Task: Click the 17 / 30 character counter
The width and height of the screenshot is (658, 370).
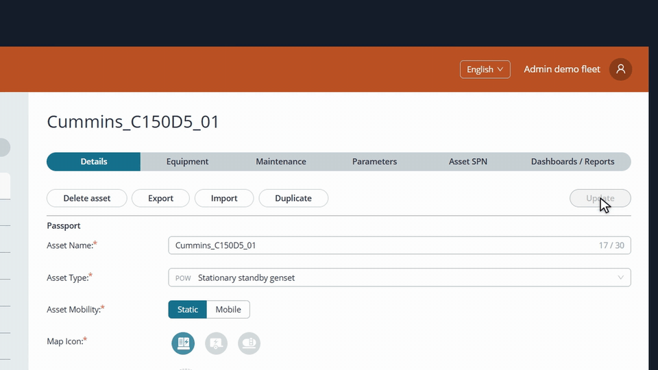Action: [611, 245]
